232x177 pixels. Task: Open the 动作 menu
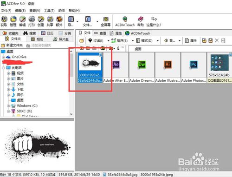tap(61, 11)
